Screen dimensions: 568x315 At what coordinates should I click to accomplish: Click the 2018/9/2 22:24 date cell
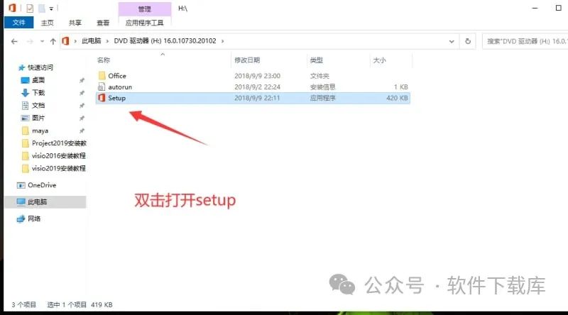click(257, 87)
